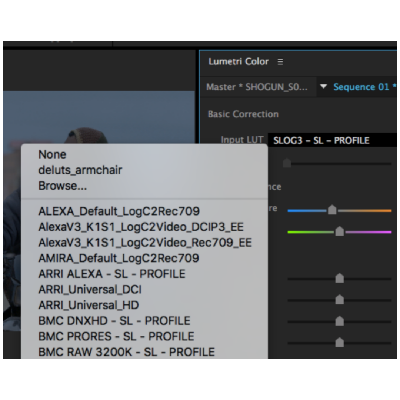Click Browse... in the LUT menu

point(144,186)
